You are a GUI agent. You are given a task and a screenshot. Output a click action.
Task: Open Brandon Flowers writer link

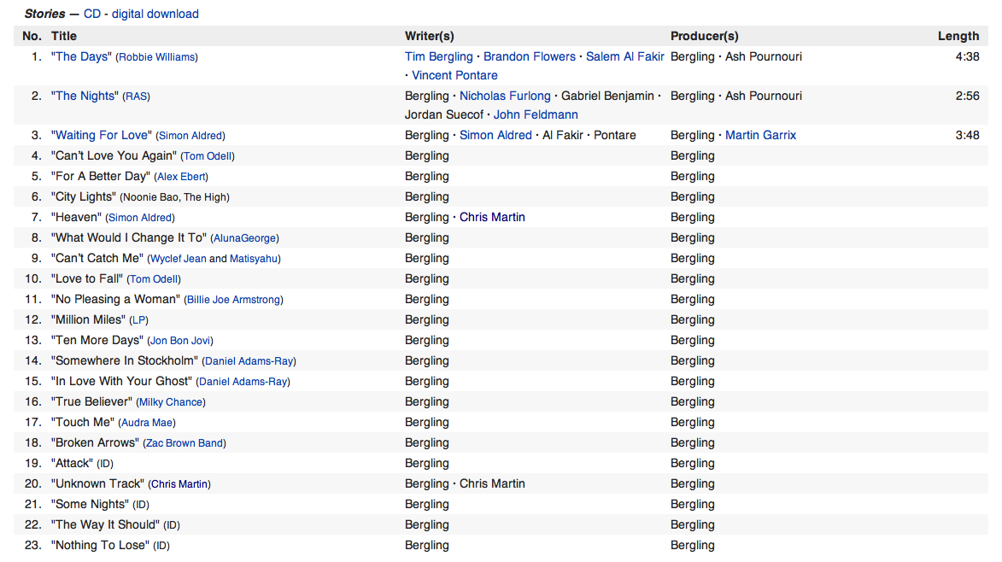tap(529, 56)
